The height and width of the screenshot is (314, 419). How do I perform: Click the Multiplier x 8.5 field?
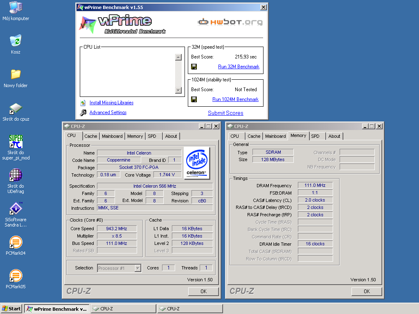coord(117,236)
